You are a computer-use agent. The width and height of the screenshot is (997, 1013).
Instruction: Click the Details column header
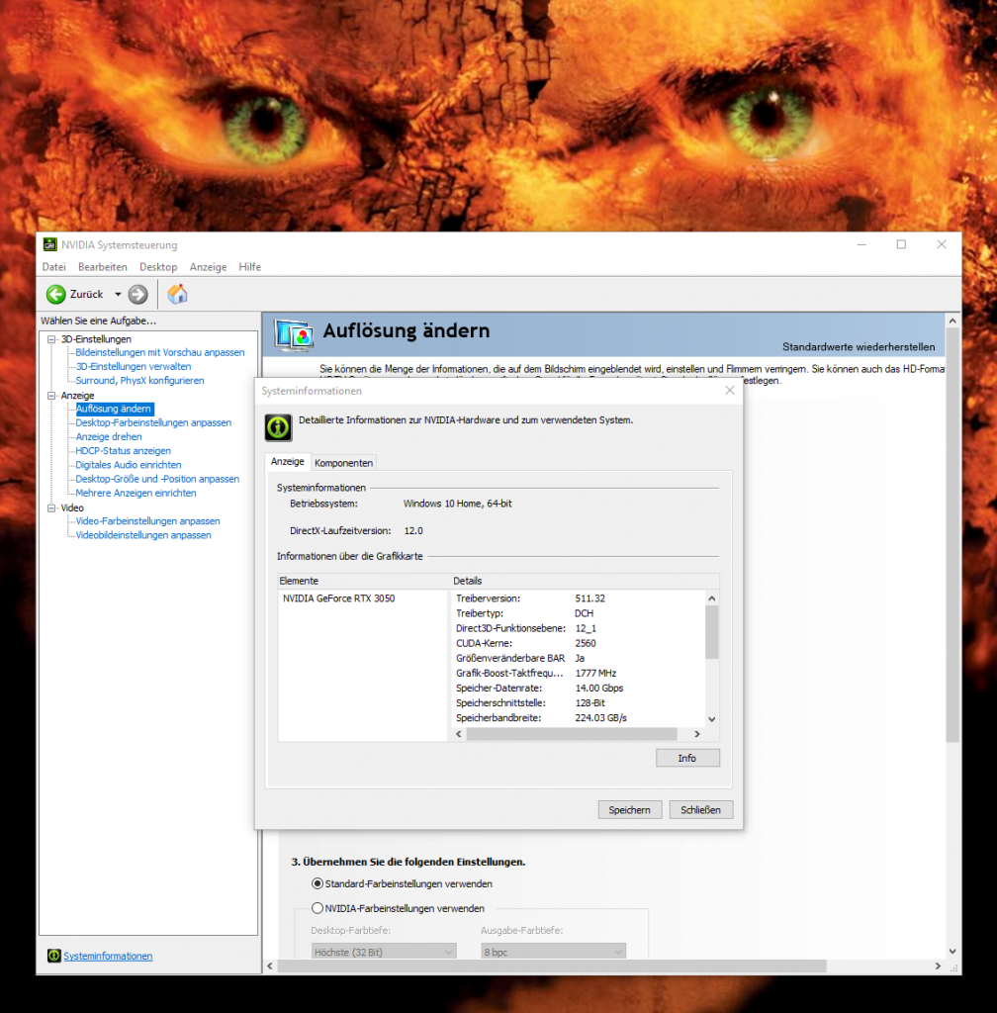[585, 581]
